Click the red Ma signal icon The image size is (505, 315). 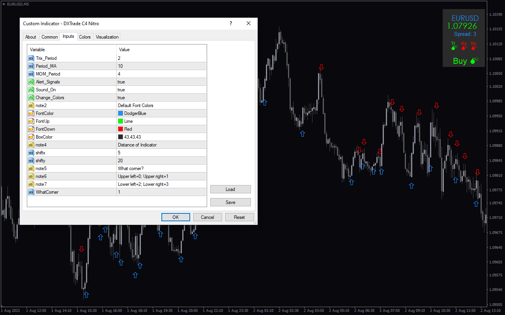(464, 47)
